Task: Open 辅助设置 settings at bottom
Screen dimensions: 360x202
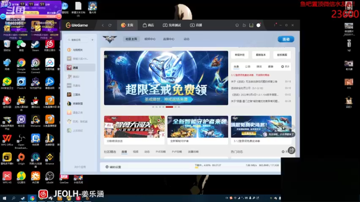Action: click(113, 167)
